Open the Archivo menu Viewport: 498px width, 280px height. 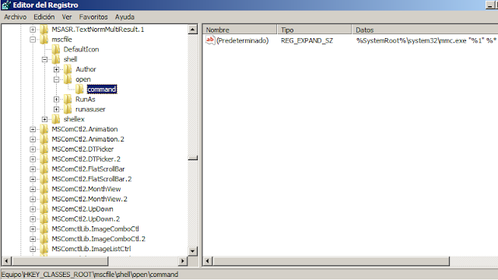[15, 17]
